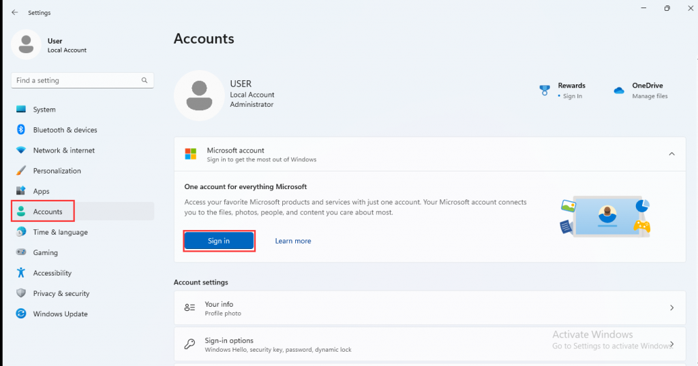This screenshot has width=698, height=366.
Task: Click Sign In under Rewards
Action: click(x=573, y=96)
